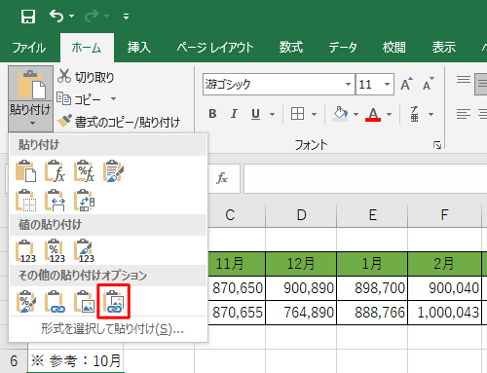Image resolution: width=487 pixels, height=373 pixels.
Task: Choose Keep Source Formatting paste option
Action: point(113,170)
